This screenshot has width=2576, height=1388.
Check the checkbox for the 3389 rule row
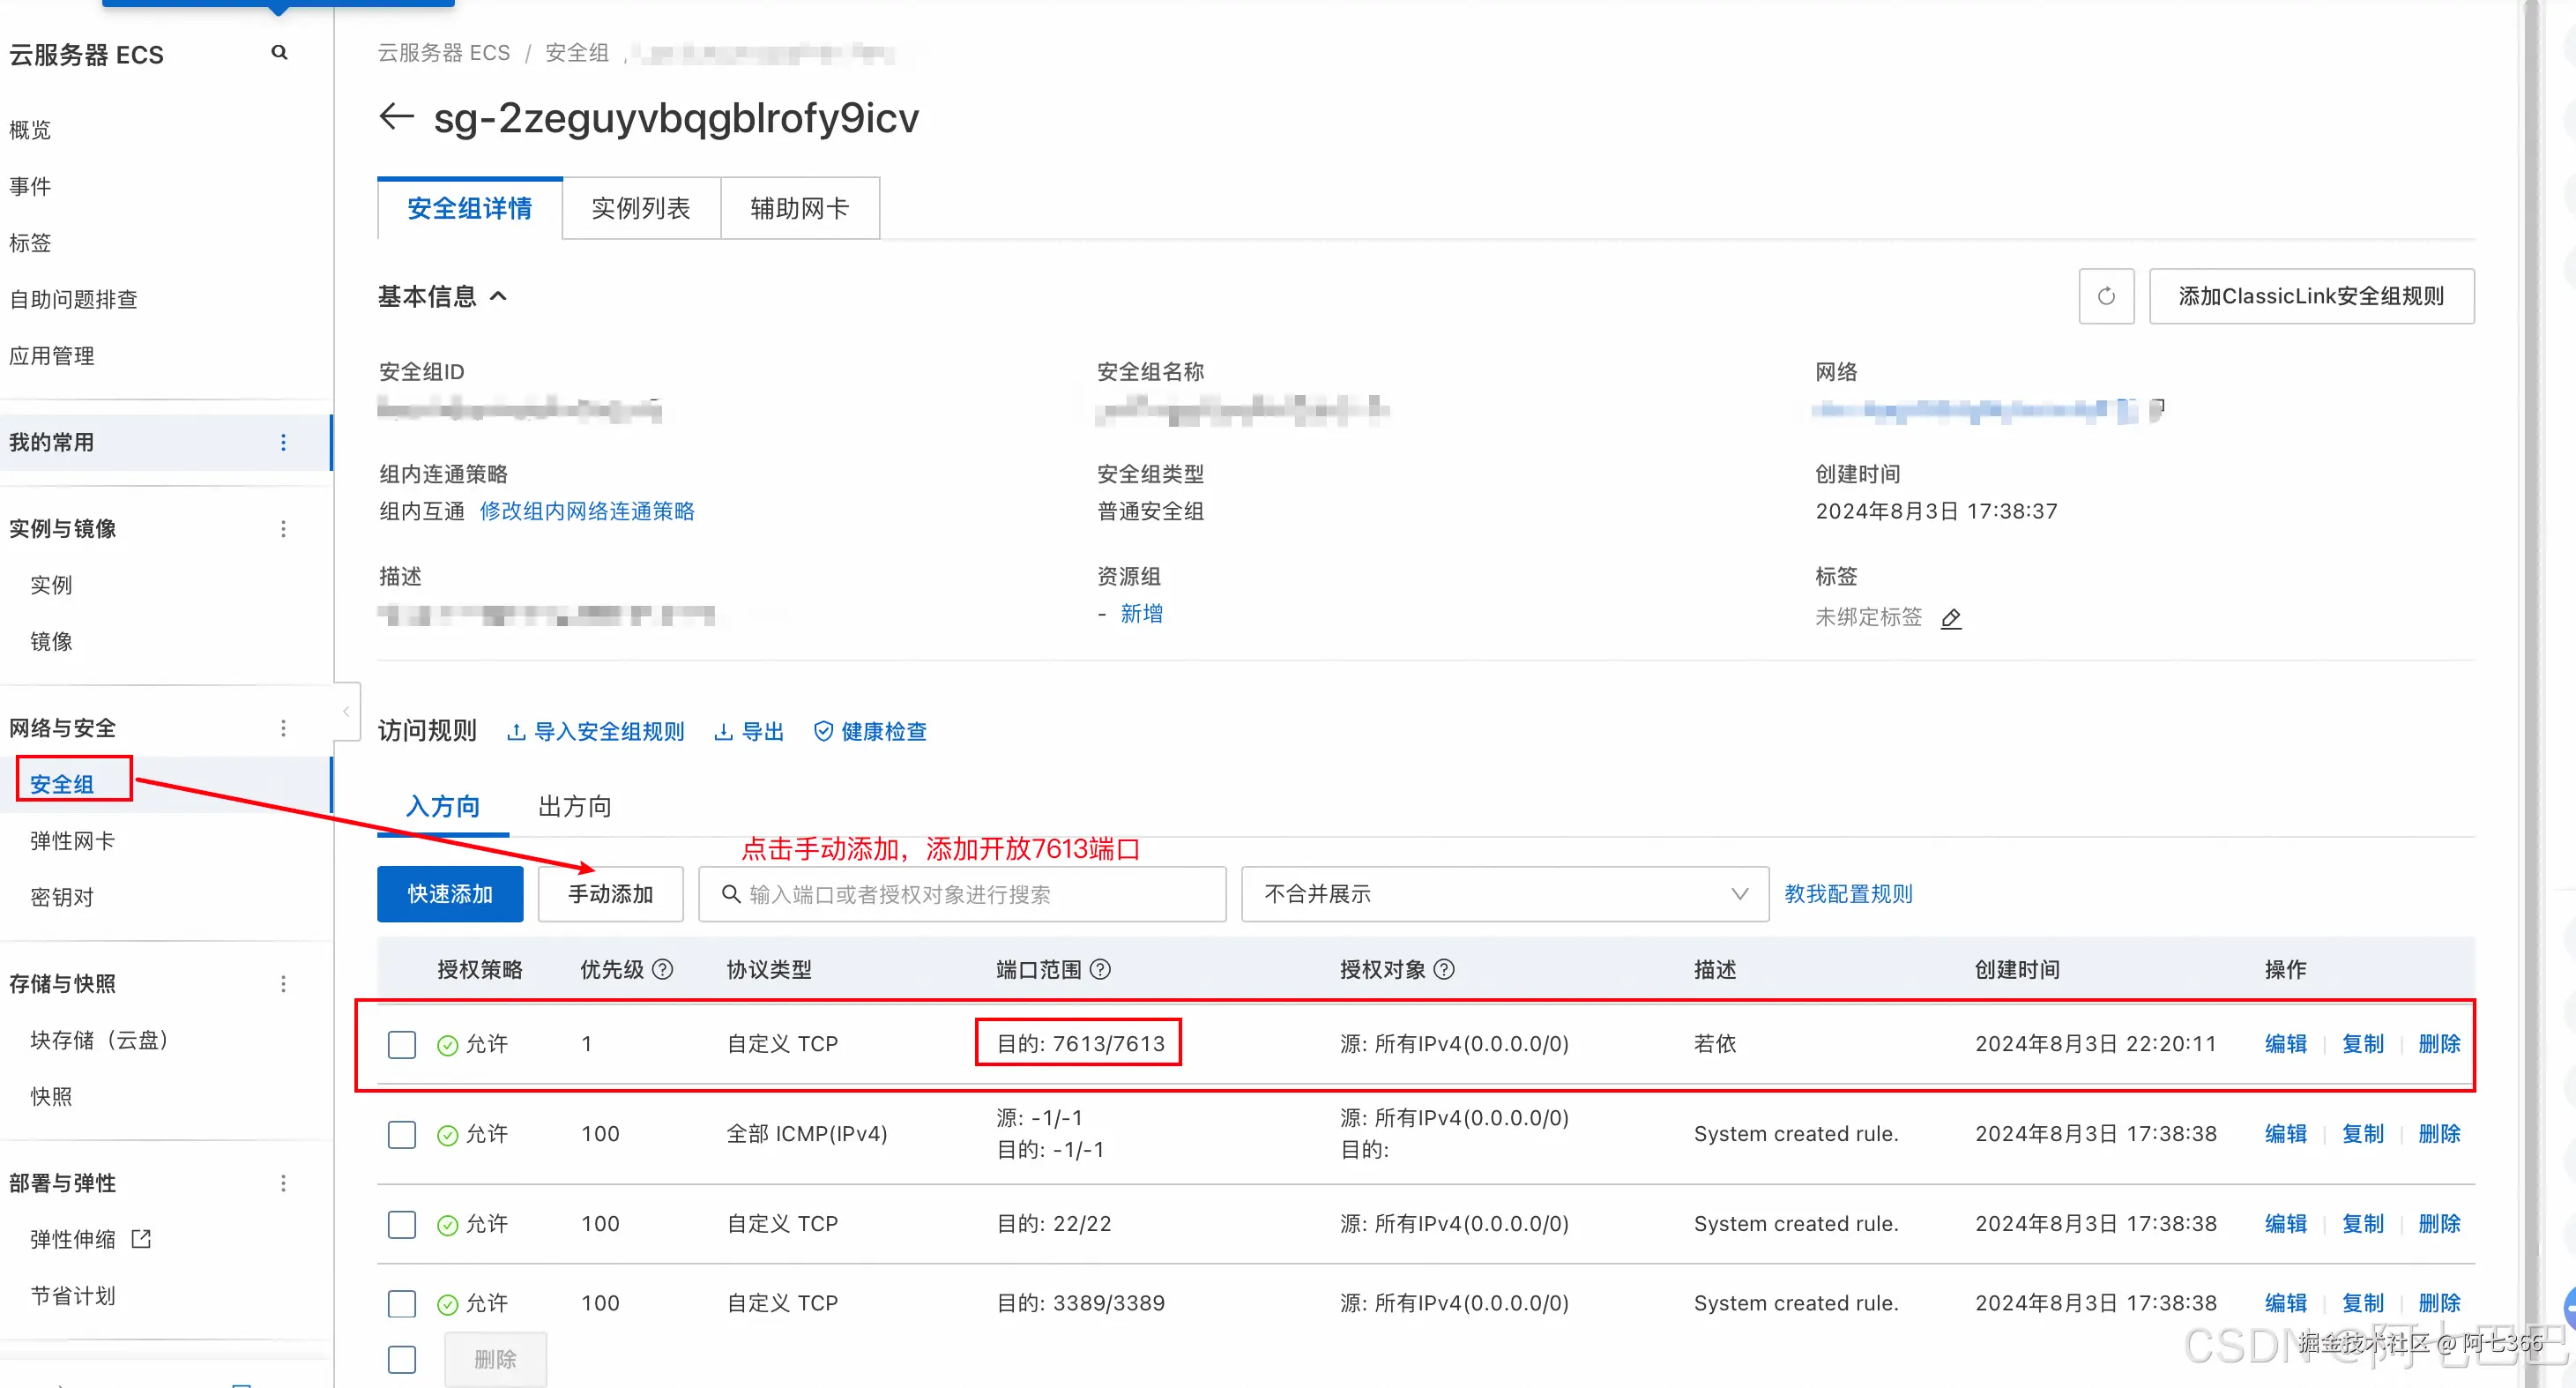401,1303
